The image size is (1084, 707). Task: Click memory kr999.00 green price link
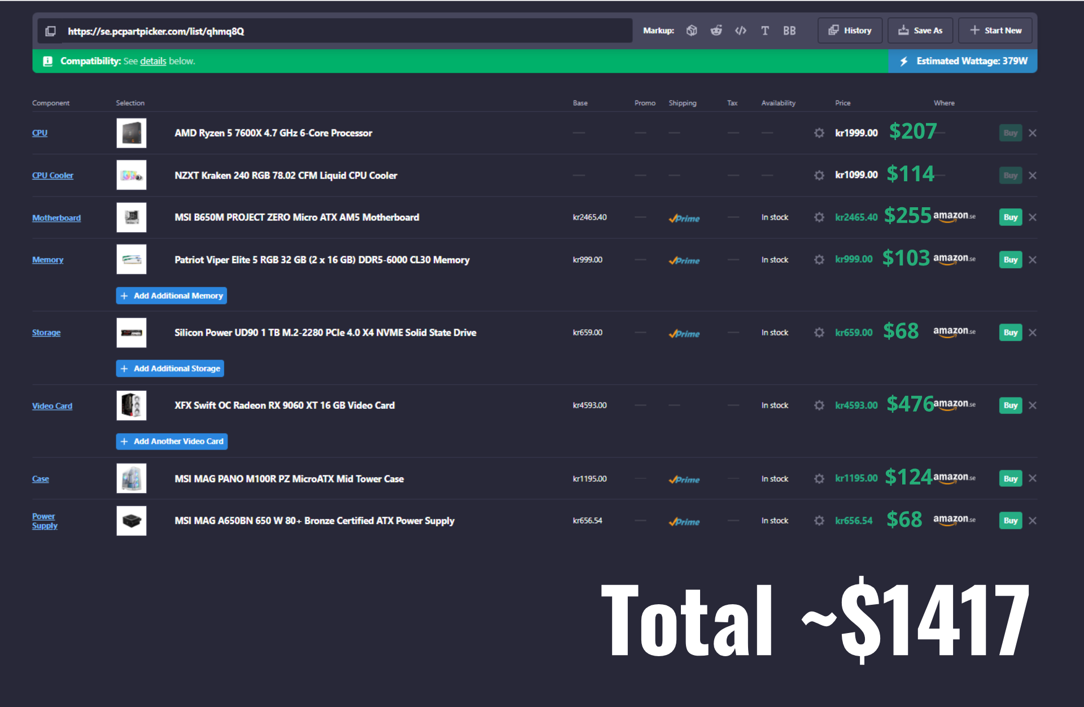coord(854,259)
